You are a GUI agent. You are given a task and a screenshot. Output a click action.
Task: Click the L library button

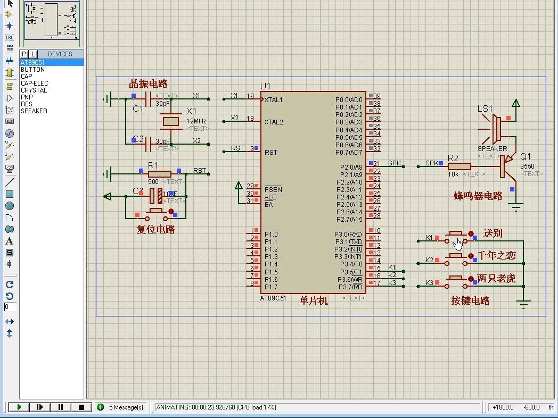pyautogui.click(x=32, y=54)
